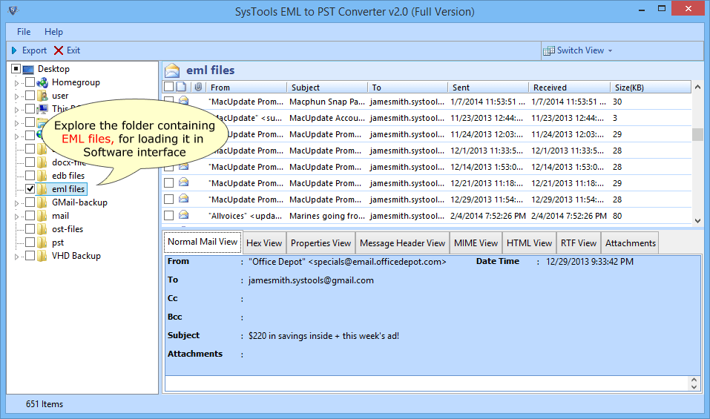Viewport: 710px width, 419px height.
Task: Expand the This PC tree node
Action: [17, 110]
